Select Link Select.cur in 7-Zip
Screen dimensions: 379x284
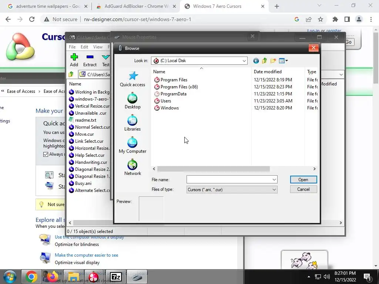[86, 141]
